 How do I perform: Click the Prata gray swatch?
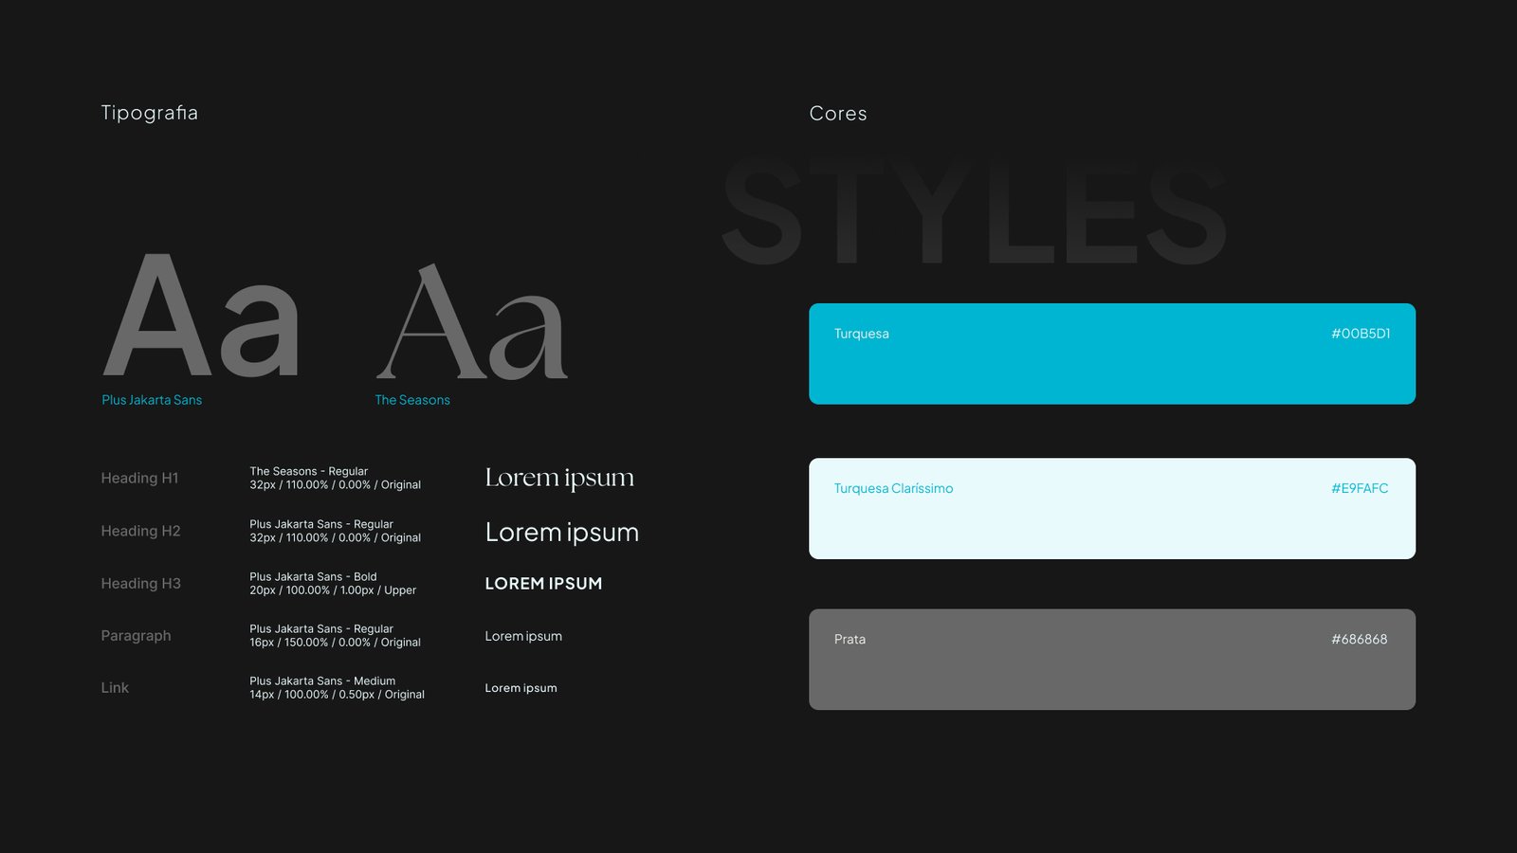coord(1111,671)
